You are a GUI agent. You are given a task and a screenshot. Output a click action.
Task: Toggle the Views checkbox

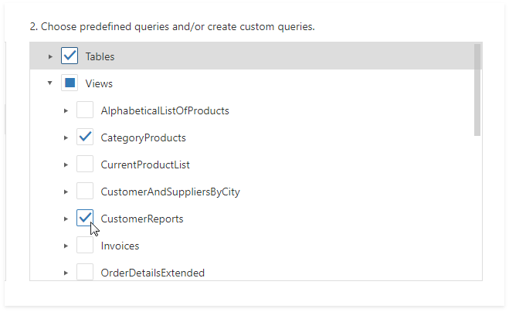(x=70, y=83)
